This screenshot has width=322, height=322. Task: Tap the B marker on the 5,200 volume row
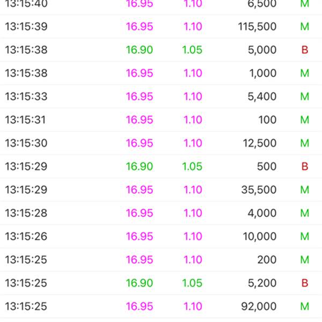[x=305, y=283]
